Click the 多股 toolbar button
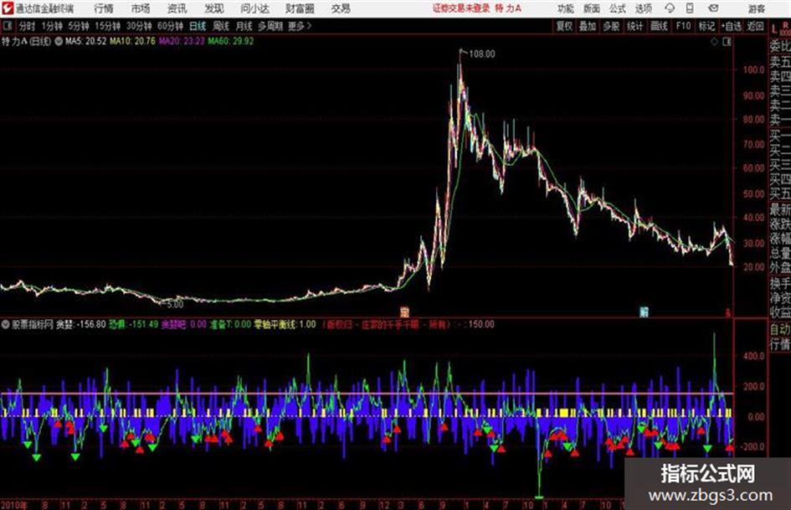Image resolution: width=791 pixels, height=510 pixels. pos(611,26)
